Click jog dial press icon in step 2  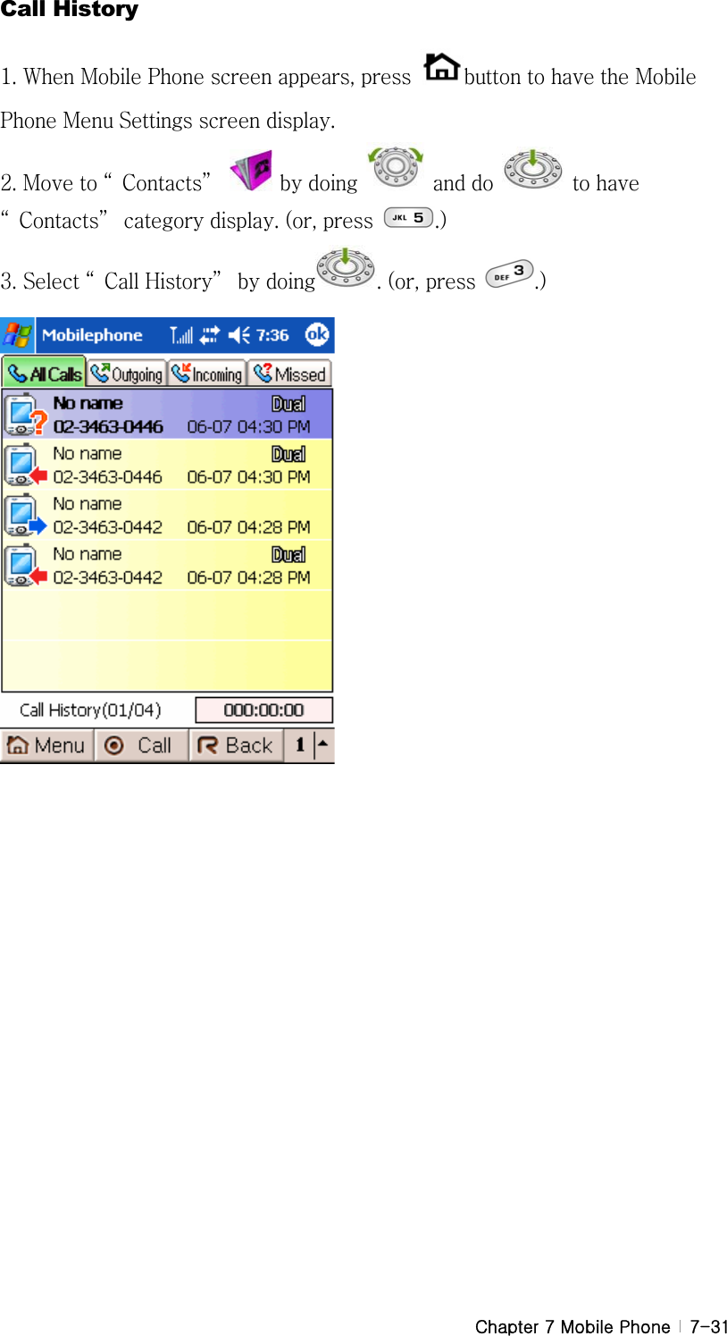[533, 169]
